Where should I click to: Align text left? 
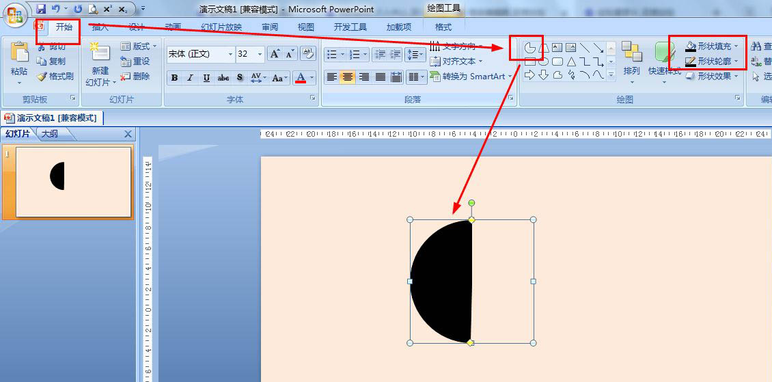tap(332, 77)
